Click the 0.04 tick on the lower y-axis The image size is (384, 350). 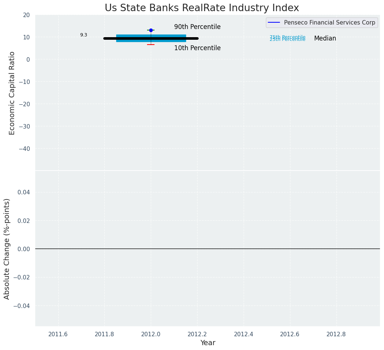tap(23, 192)
